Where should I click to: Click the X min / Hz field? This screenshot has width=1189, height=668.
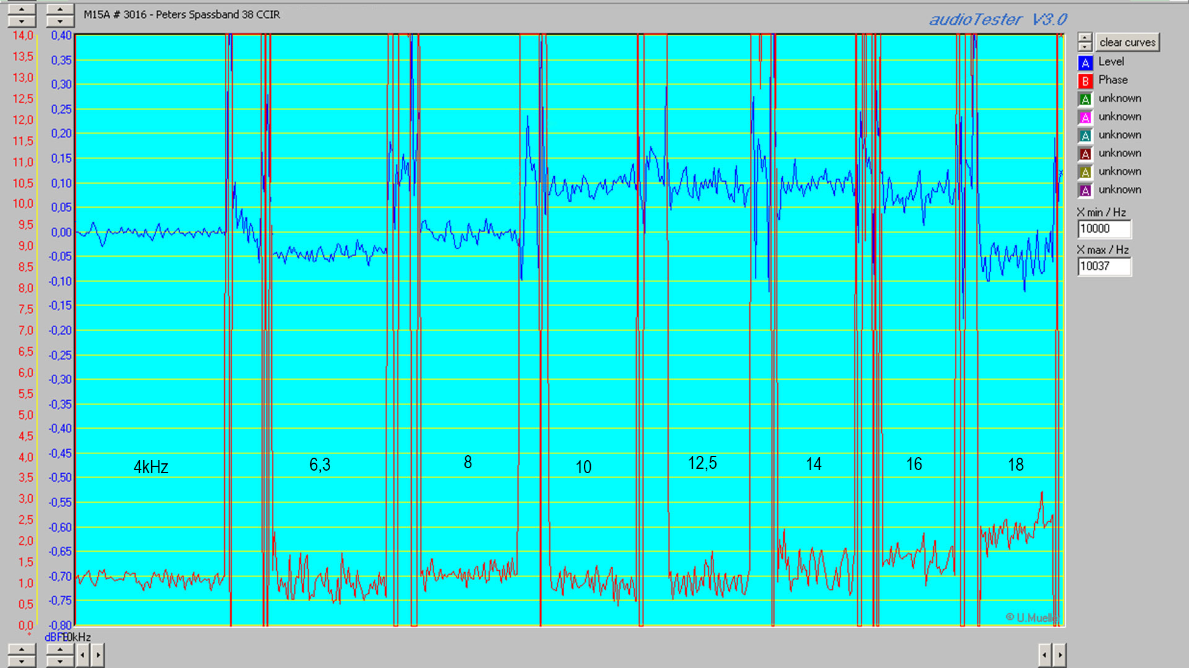pyautogui.click(x=1104, y=229)
